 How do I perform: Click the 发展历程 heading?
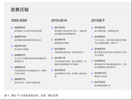point(20,10)
